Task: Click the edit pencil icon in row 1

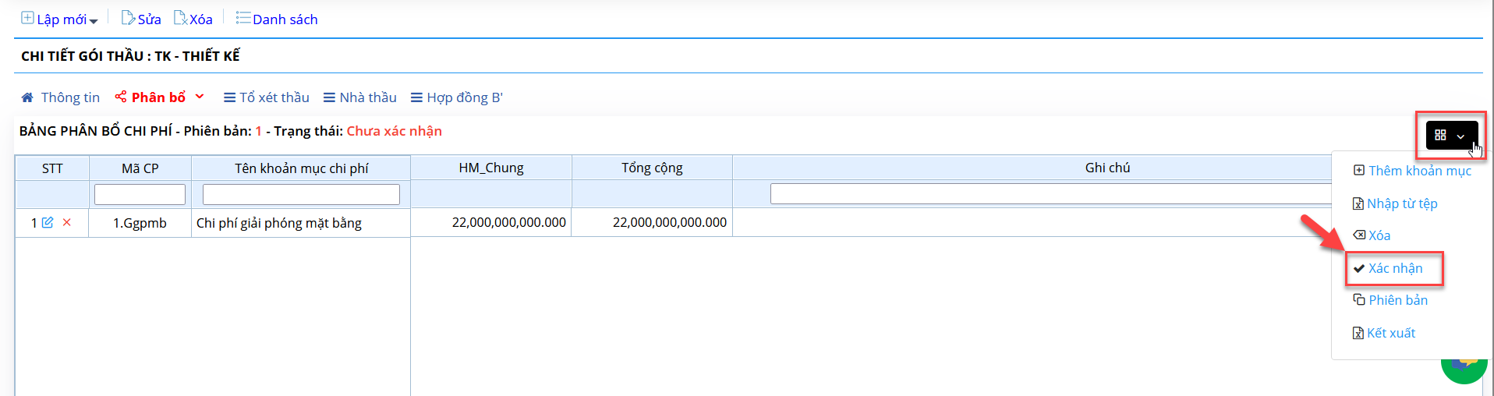Action: (x=48, y=223)
